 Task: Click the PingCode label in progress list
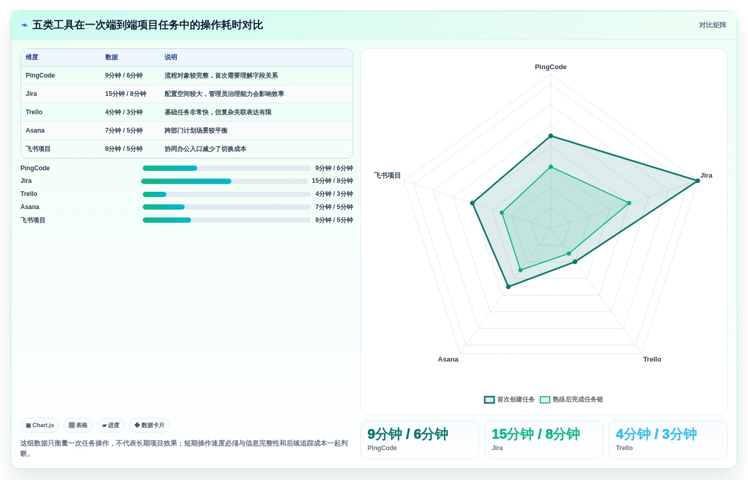tap(35, 168)
